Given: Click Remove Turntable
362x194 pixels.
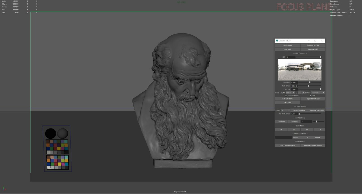Looking at the screenshot, I should 317,110.
